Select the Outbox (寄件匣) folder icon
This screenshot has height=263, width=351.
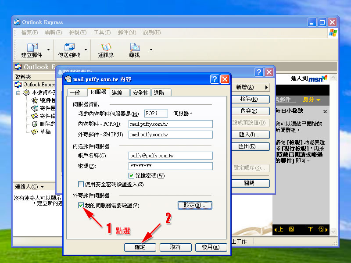pyautogui.click(x=35, y=108)
